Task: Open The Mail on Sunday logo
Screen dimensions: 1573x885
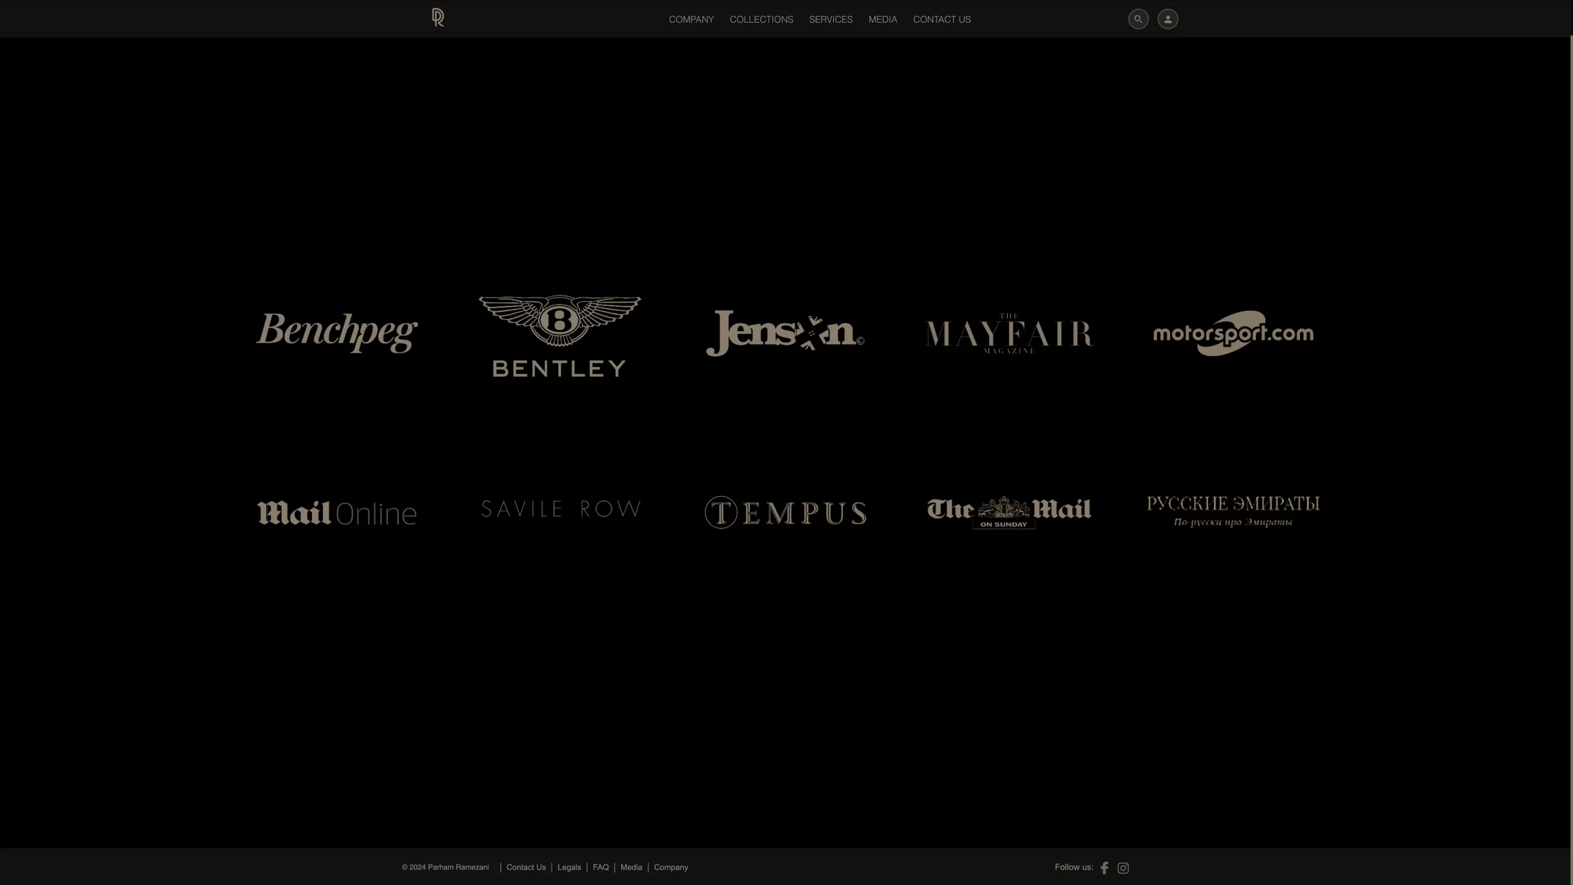Action: point(1009,512)
